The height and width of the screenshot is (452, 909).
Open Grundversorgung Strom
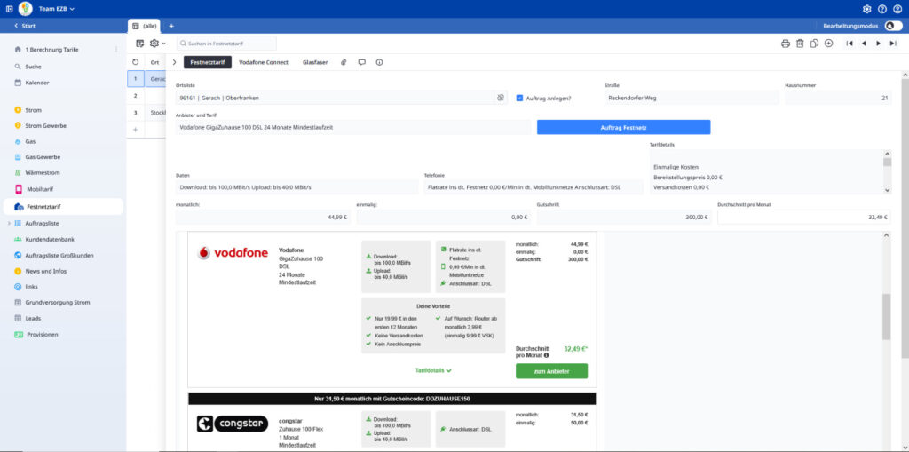click(x=58, y=303)
